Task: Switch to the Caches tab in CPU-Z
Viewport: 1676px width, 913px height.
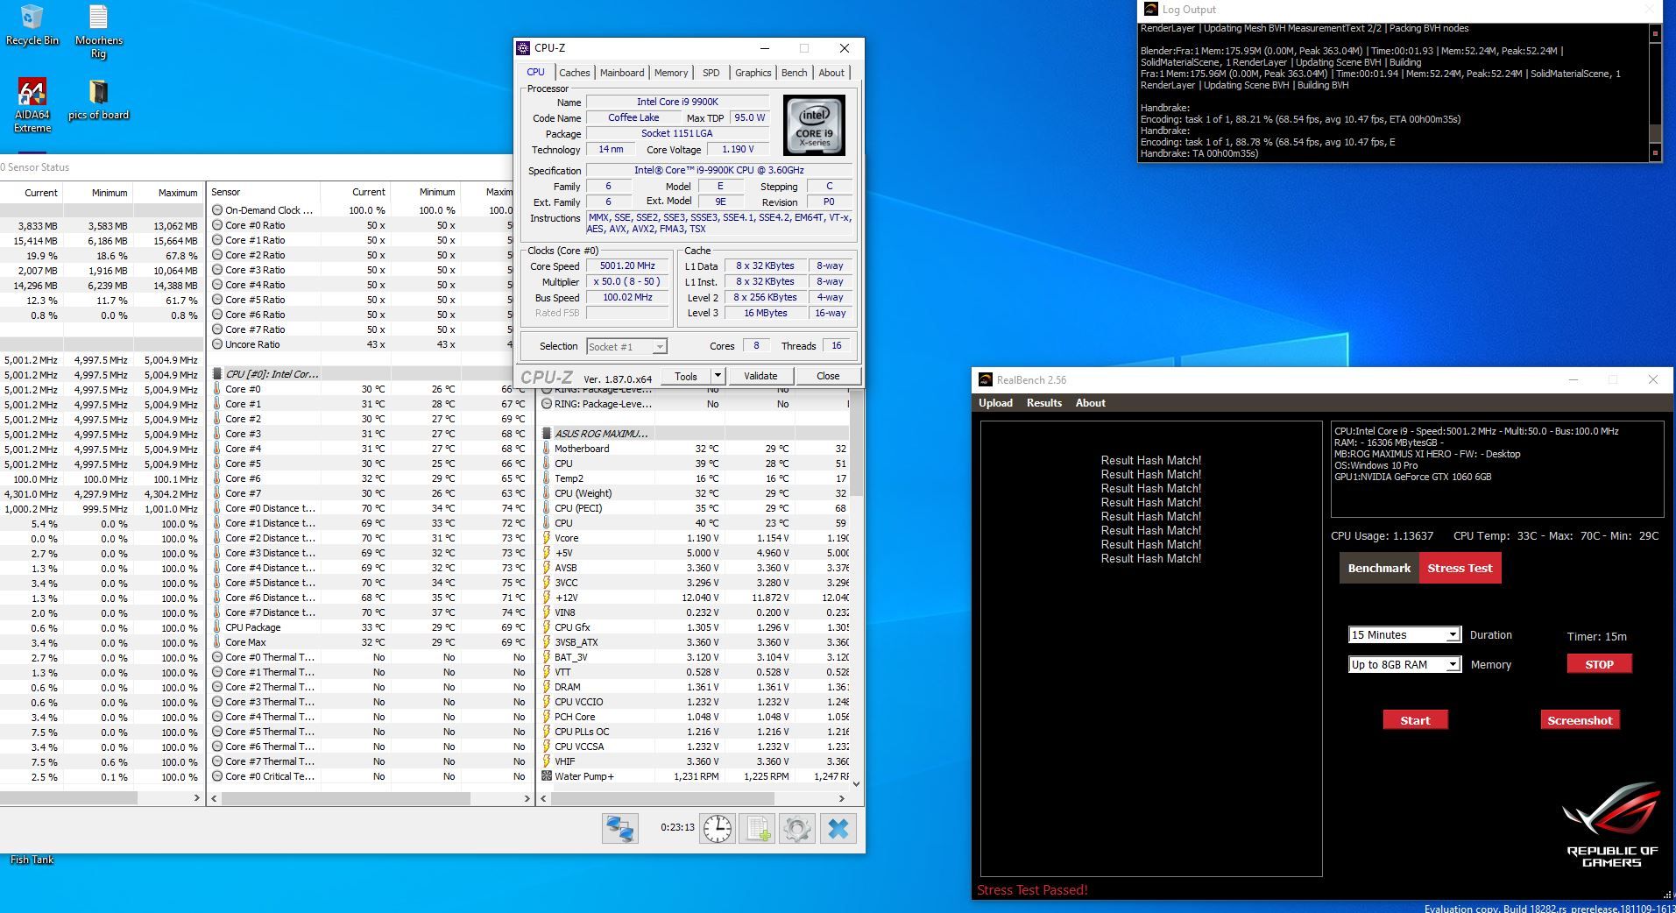Action: click(x=575, y=73)
